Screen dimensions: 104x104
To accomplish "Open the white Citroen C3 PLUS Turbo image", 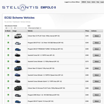I will pos(18,36).
